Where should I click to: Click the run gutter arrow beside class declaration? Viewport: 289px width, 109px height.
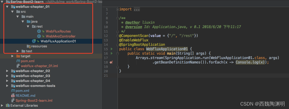[111, 49]
